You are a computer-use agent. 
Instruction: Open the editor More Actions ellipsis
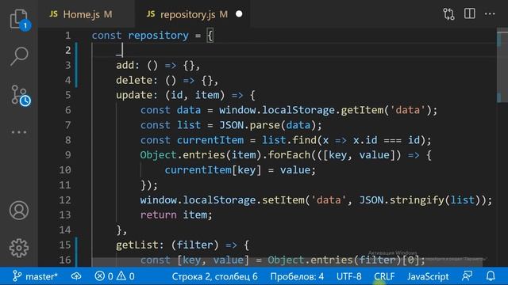(x=490, y=14)
